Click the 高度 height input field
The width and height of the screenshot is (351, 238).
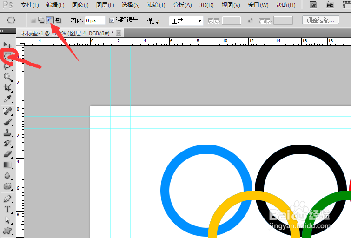[x=283, y=20]
